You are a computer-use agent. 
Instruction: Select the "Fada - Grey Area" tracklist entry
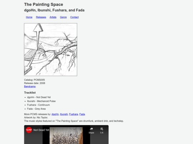click(x=36, y=109)
